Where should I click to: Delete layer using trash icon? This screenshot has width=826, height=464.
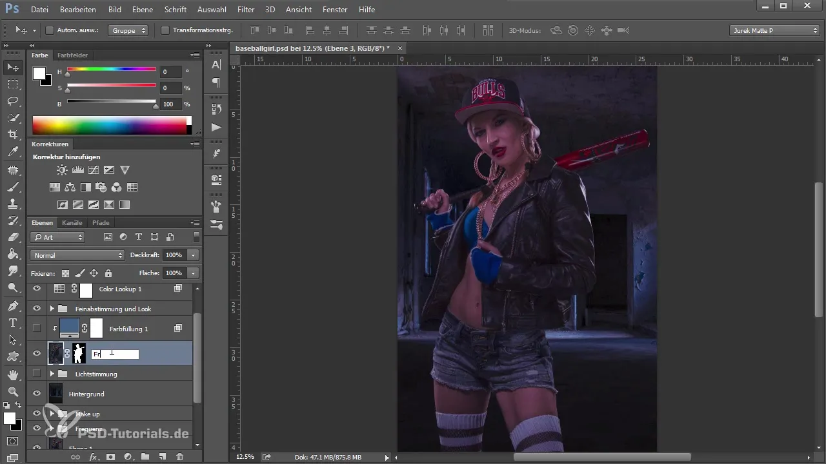coord(179,457)
